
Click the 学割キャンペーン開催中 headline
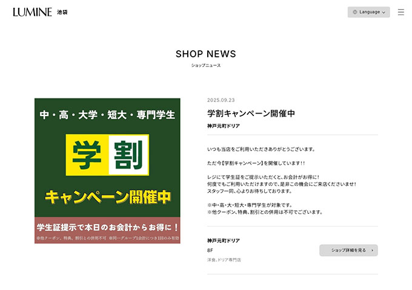[251, 114]
